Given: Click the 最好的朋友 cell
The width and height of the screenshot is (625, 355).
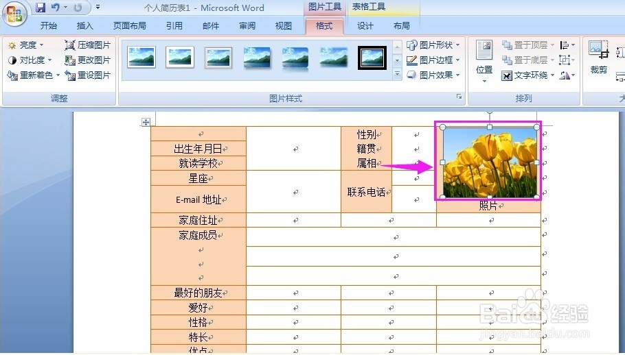Looking at the screenshot, I should click(198, 293).
